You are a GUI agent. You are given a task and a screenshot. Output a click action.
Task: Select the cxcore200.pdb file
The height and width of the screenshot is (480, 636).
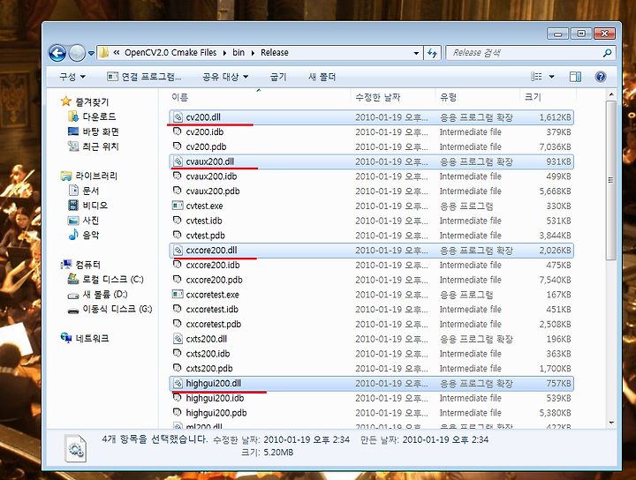click(x=371, y=280)
